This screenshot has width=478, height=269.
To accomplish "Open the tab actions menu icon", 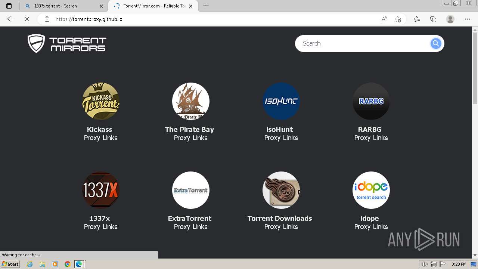I will pos(9,6).
